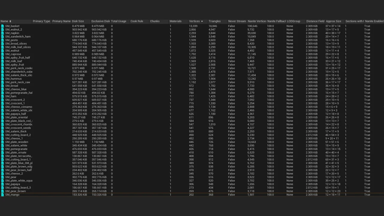Screen dimensions: 384x216
Task: Select the SM_bread_slices row
Action: (16, 44)
